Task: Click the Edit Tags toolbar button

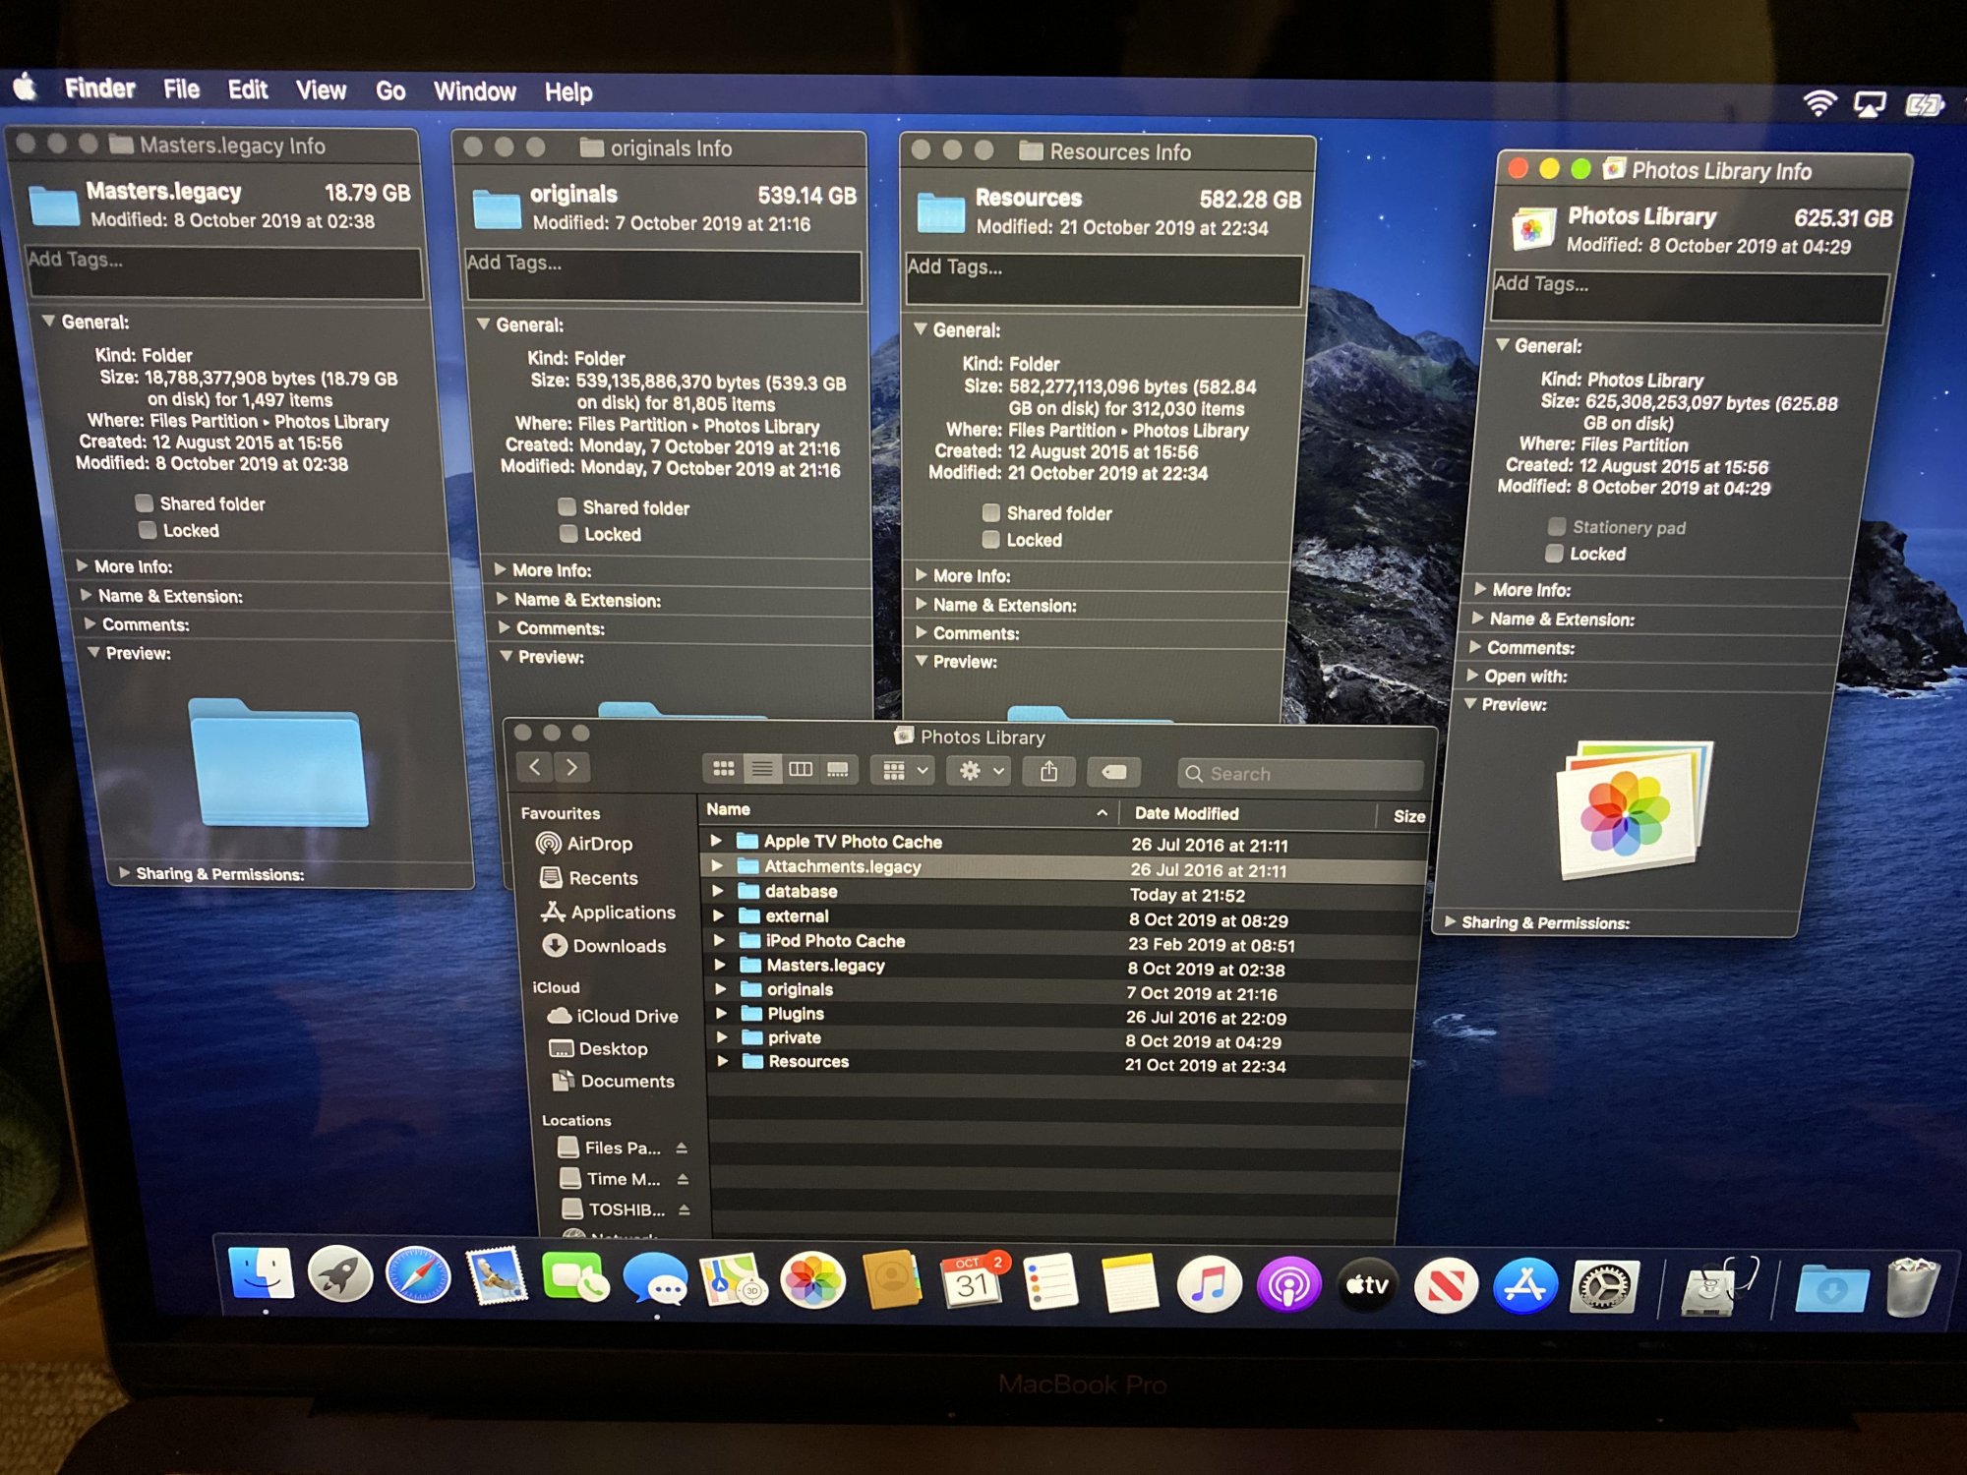Action: coord(1113,773)
